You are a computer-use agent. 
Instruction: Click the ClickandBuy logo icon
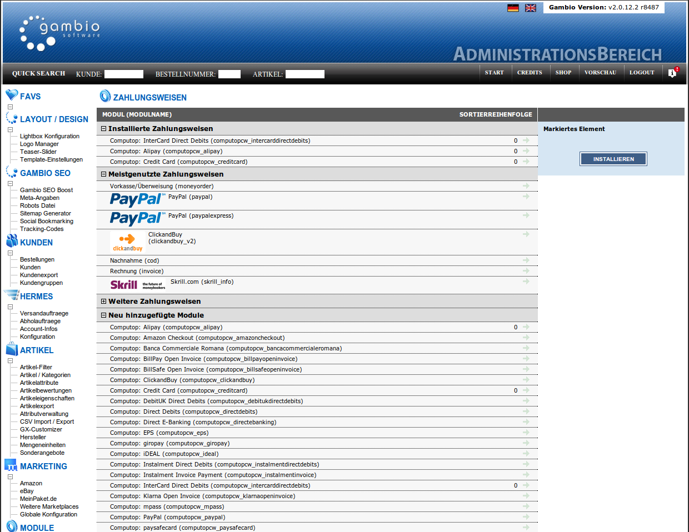[x=128, y=242]
